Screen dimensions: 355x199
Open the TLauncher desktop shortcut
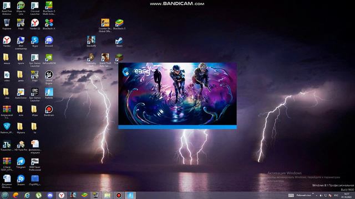tap(7, 145)
